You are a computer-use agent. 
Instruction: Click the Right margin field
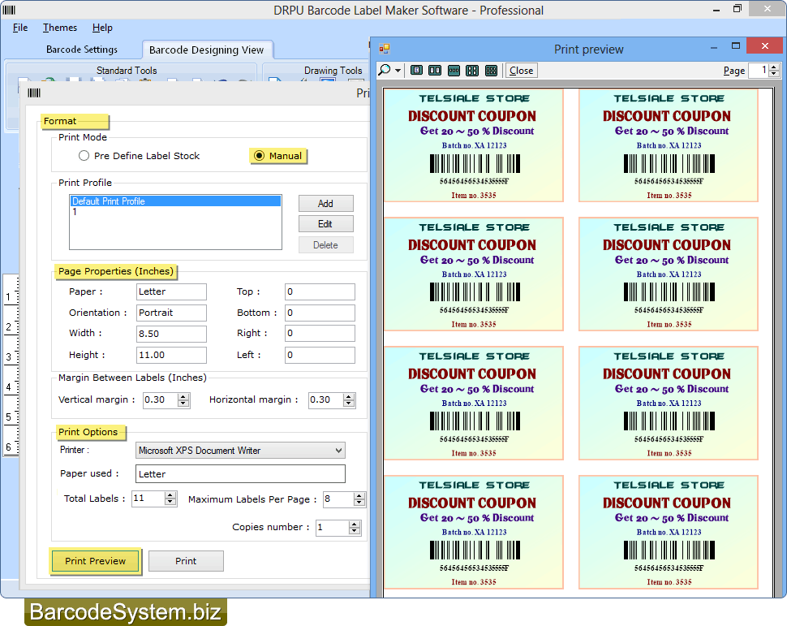320,334
